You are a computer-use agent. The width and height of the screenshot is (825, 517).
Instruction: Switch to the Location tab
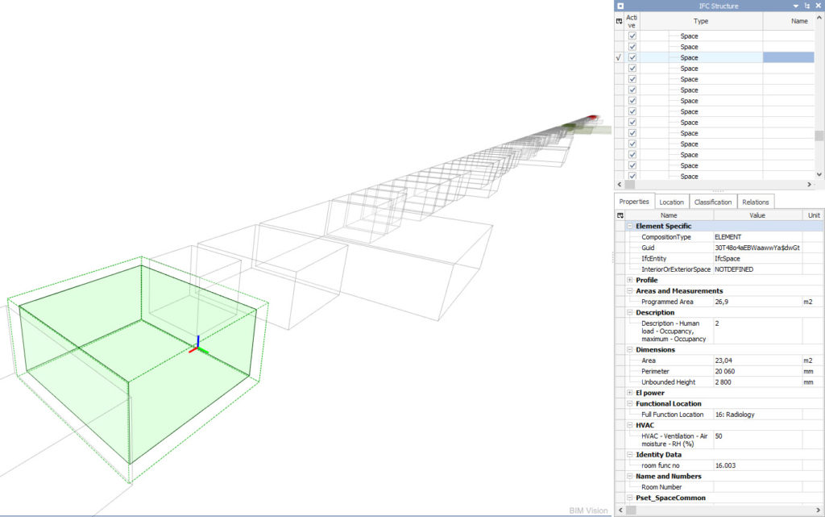click(x=671, y=201)
